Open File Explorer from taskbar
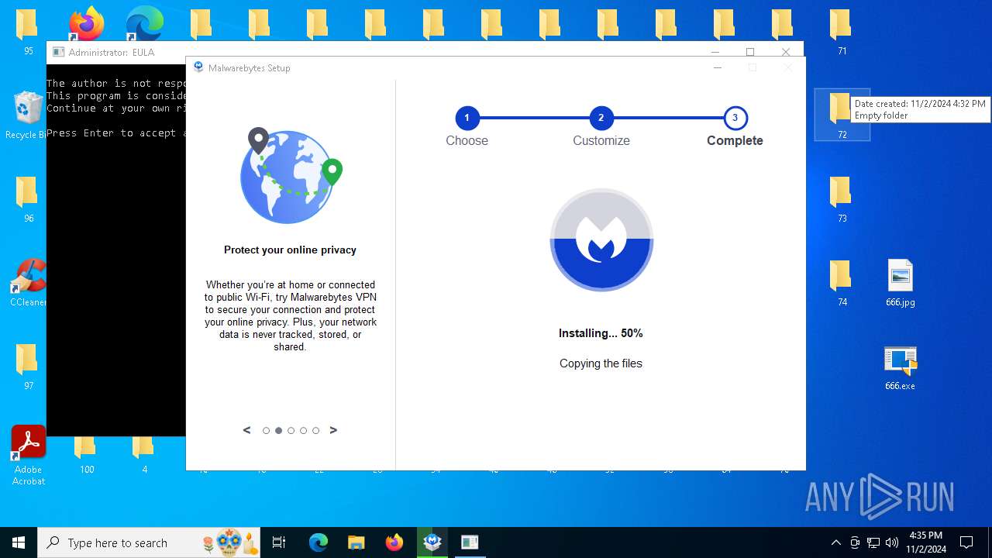This screenshot has height=558, width=992. [x=356, y=542]
